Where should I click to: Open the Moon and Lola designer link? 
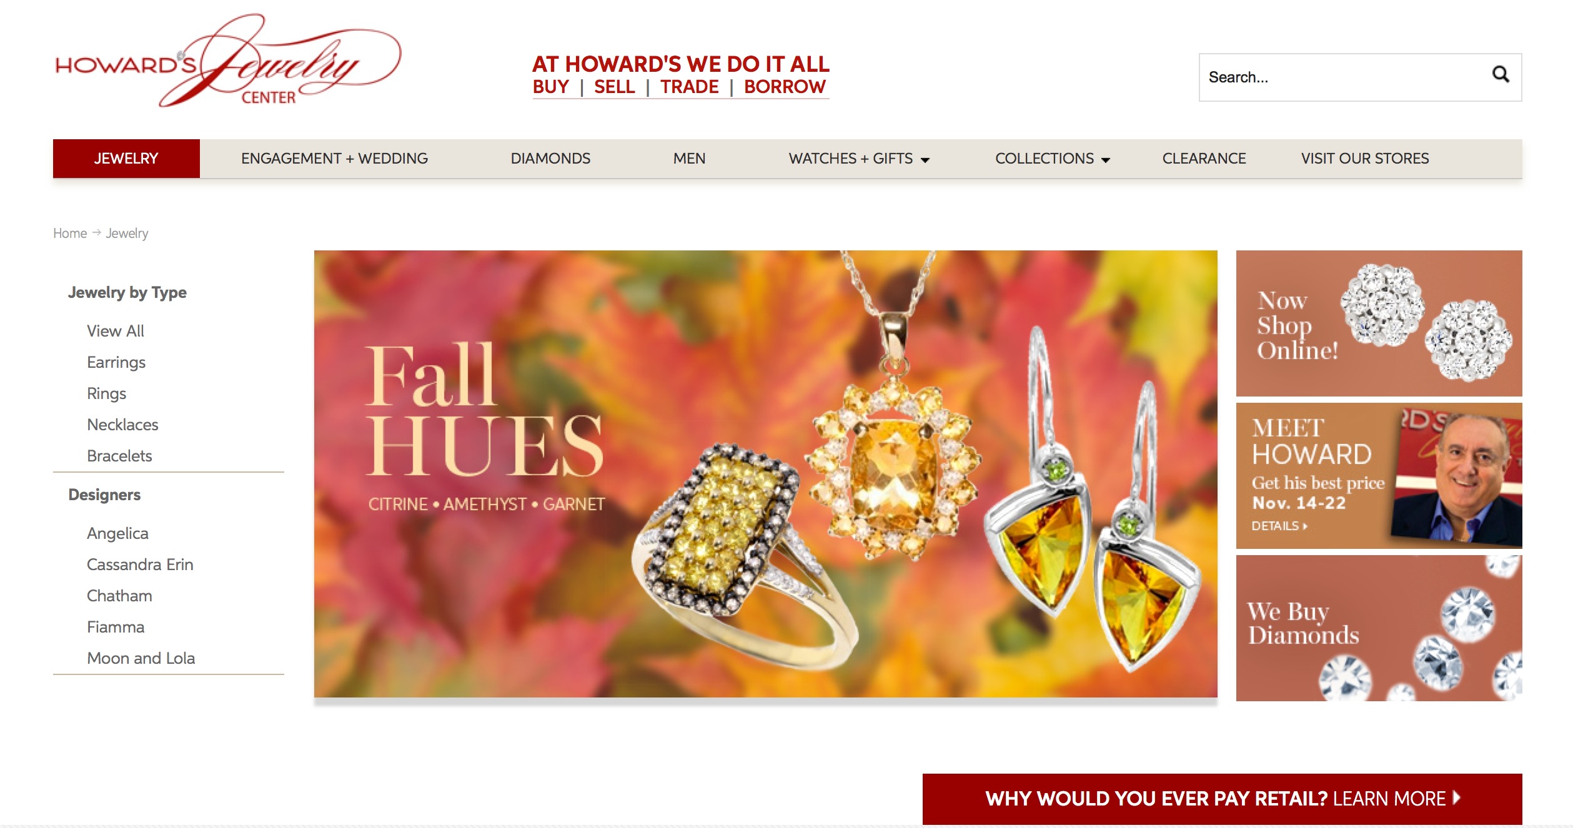pyautogui.click(x=141, y=658)
